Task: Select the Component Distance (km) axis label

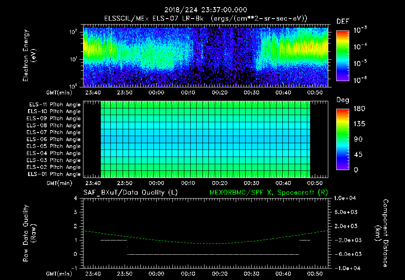Action: click(x=382, y=233)
